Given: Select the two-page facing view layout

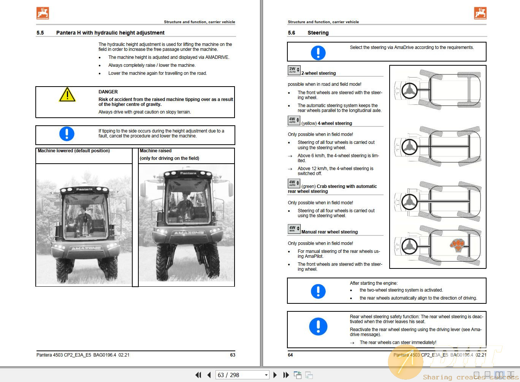Looking at the screenshot, I should pyautogui.click(x=499, y=375).
